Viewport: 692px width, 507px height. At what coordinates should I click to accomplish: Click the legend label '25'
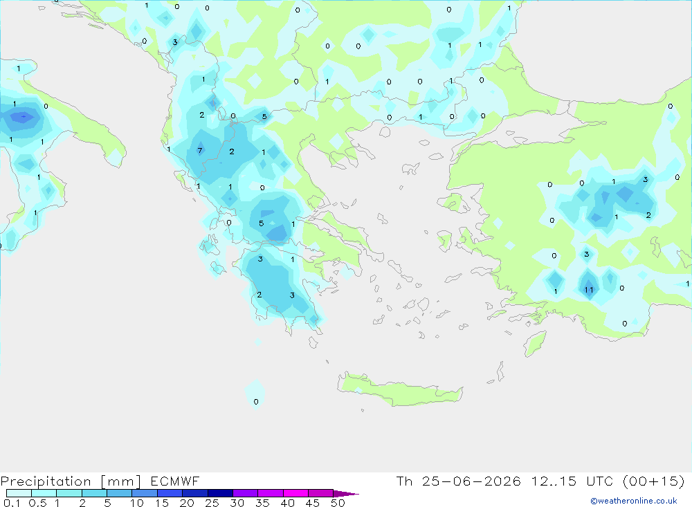(x=212, y=503)
